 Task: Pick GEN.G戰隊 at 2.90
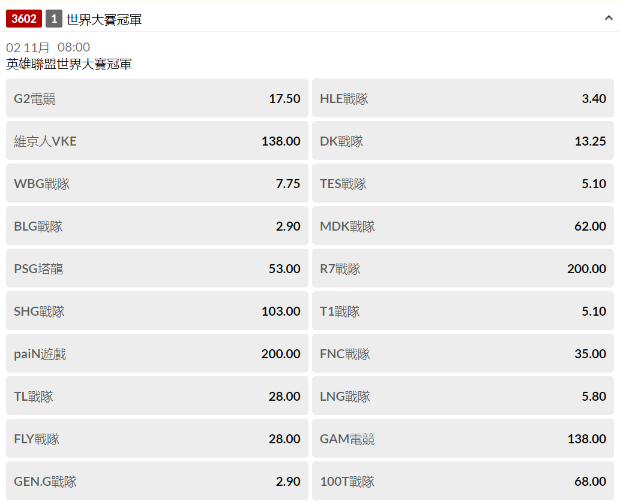coord(157,481)
